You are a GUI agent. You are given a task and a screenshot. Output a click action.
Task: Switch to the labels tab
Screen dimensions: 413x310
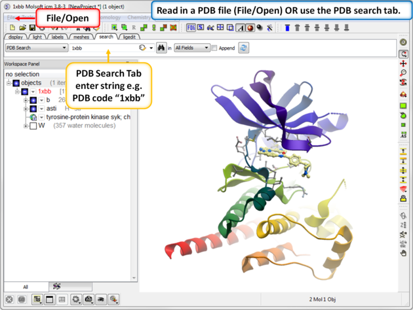[x=58, y=37]
